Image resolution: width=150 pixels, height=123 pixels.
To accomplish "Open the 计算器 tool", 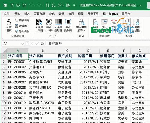I will click(x=21, y=26).
